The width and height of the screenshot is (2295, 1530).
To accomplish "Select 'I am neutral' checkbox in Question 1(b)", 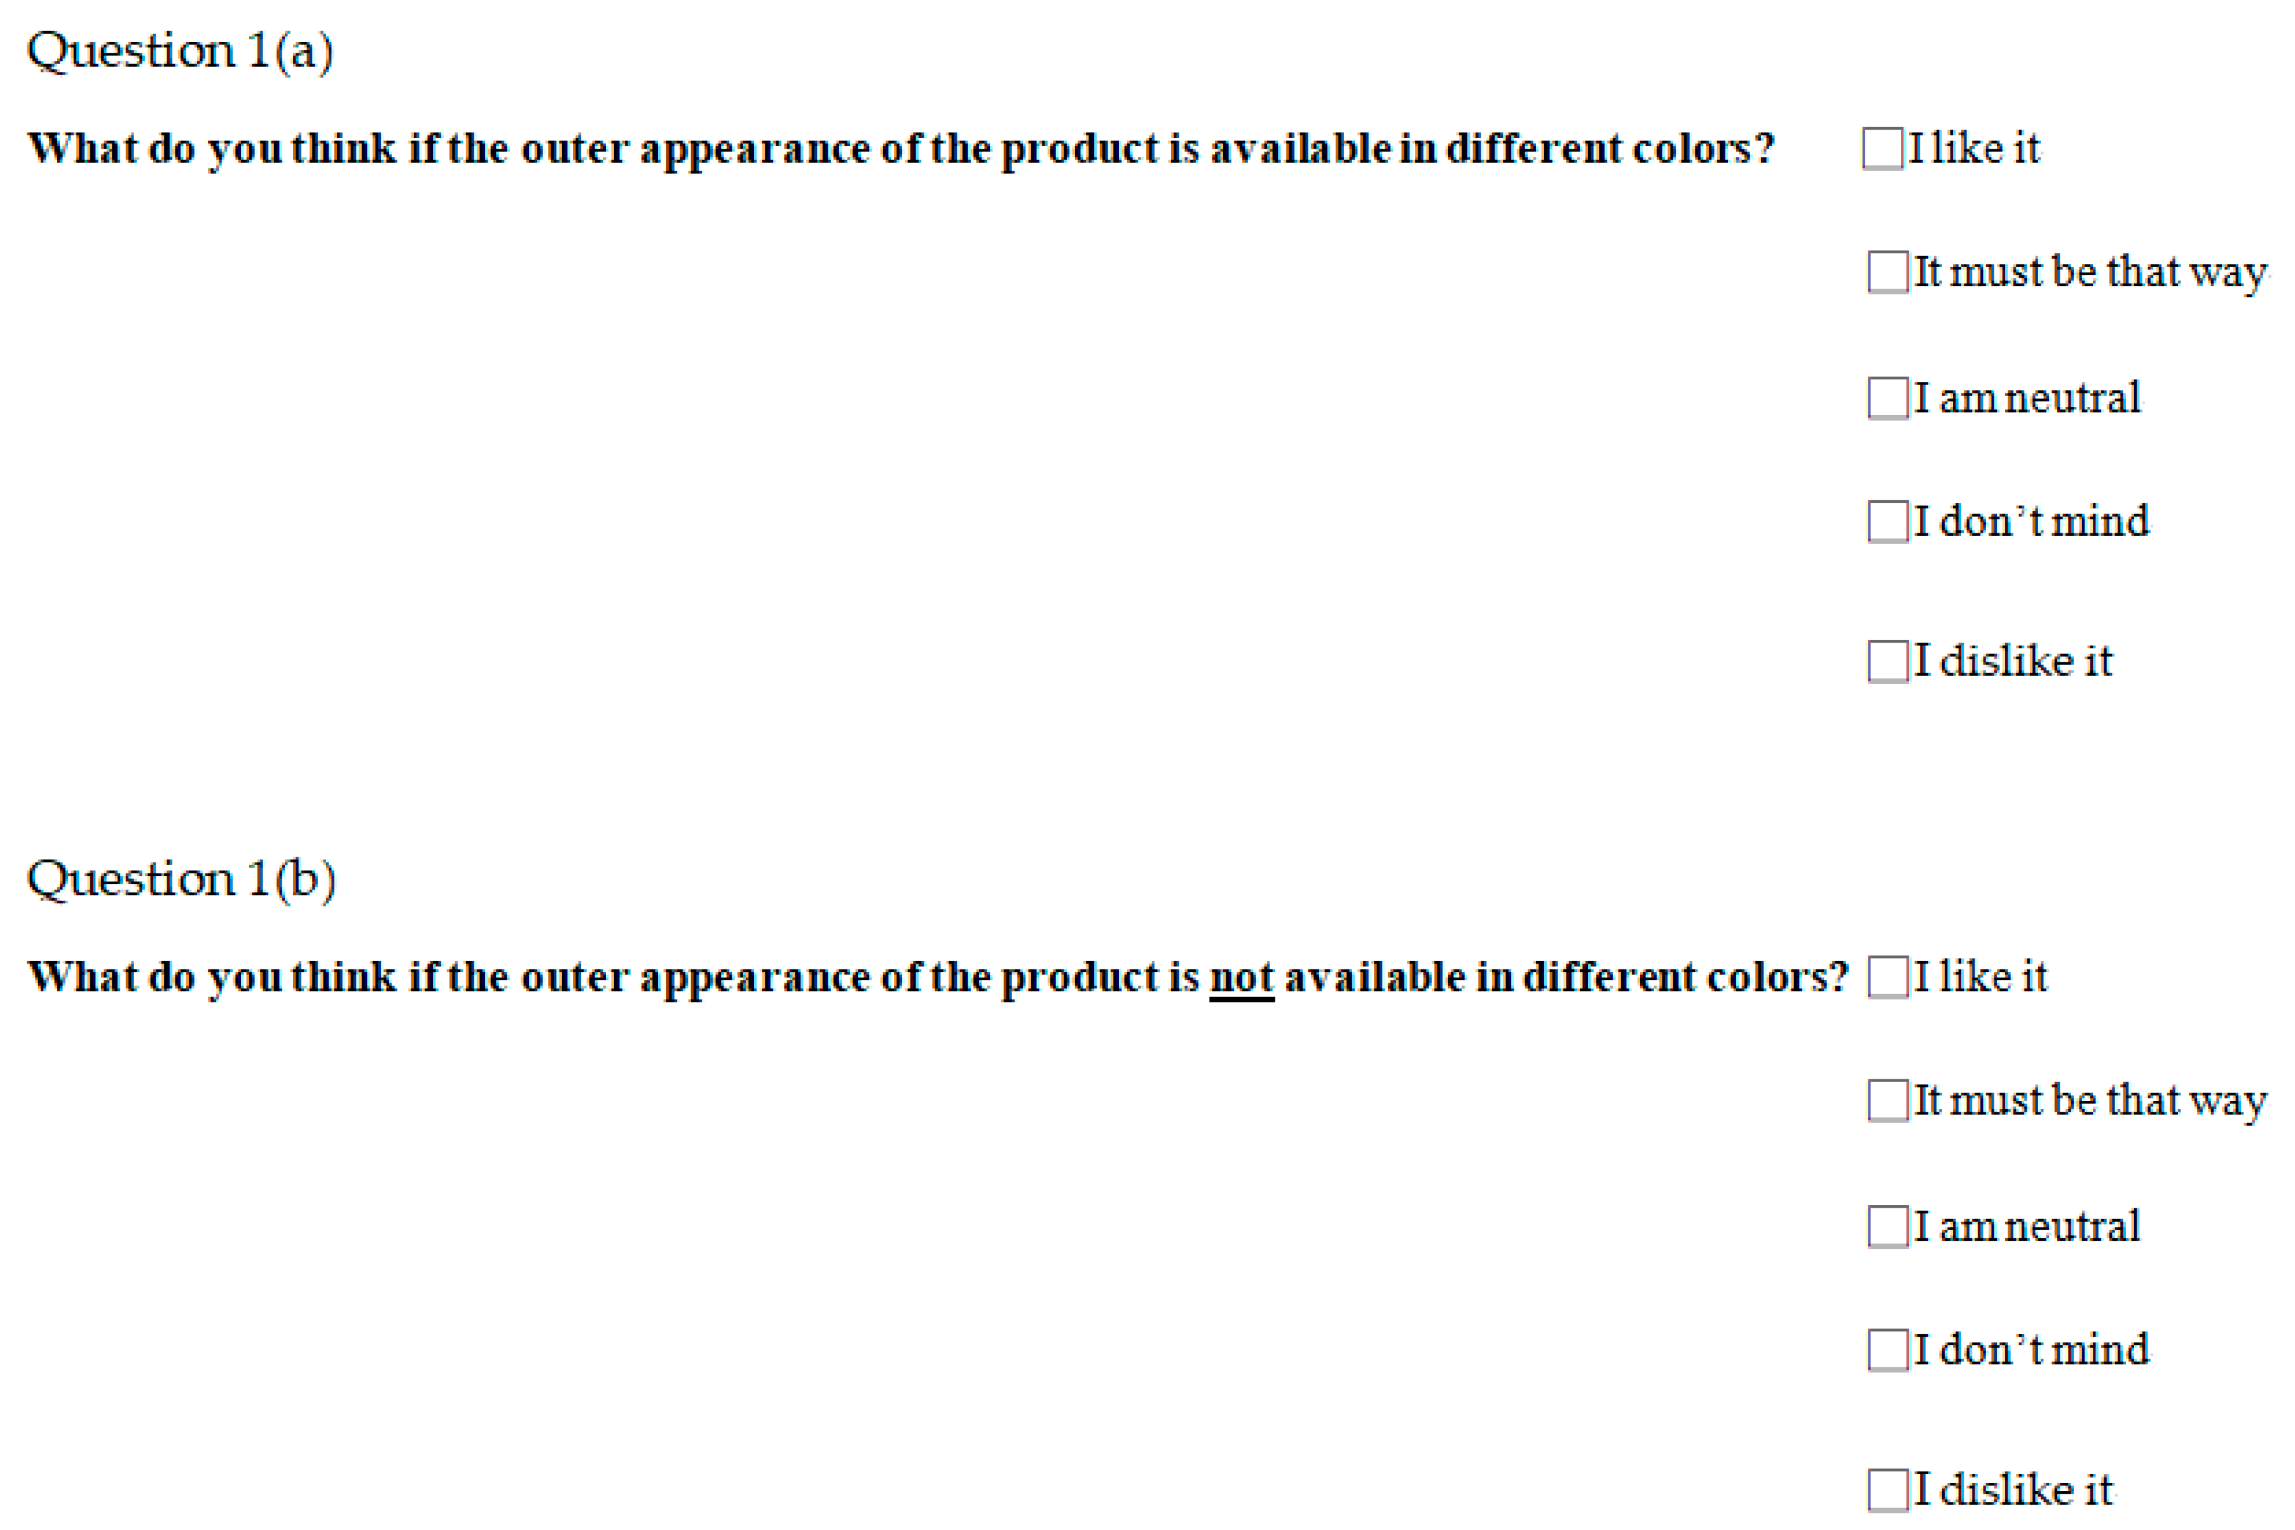I will (x=1888, y=1227).
